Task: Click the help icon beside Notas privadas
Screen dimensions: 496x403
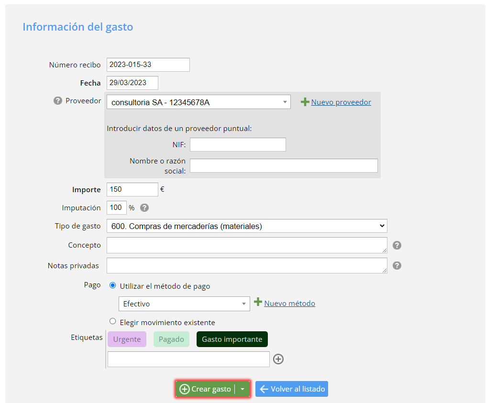Action: click(397, 265)
